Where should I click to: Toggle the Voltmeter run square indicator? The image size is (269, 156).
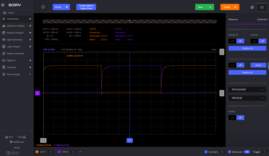(x=30, y=67)
